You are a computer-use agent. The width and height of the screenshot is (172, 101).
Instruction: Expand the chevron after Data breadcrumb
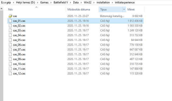(x=81, y=2)
